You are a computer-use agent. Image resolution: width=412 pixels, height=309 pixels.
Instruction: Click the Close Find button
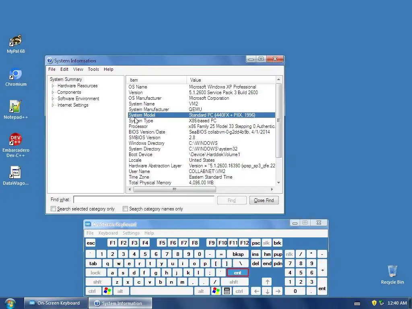point(264,200)
